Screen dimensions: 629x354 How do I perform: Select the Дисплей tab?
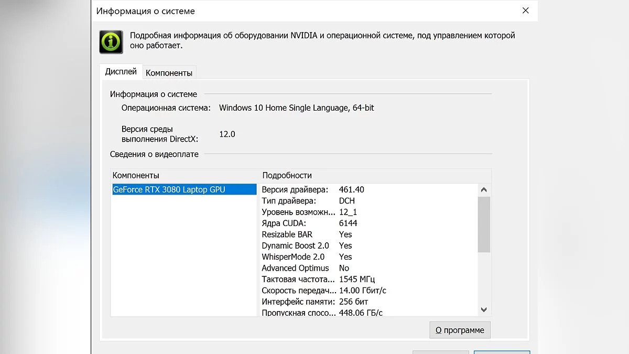(x=121, y=71)
